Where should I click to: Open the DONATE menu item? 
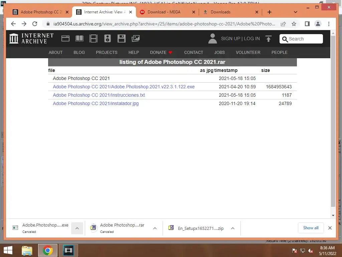(x=161, y=53)
